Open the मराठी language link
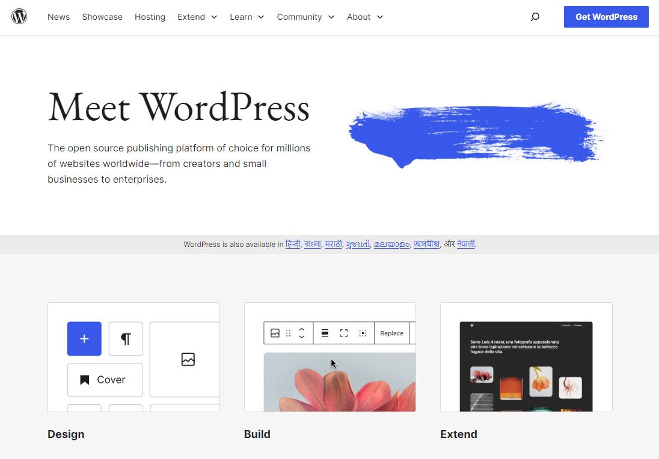Screen dimensions: 659x459 pyautogui.click(x=333, y=244)
